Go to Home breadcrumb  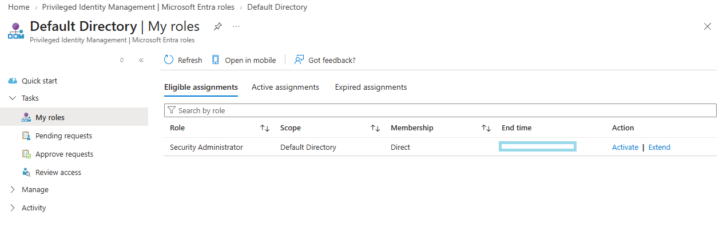[19, 7]
